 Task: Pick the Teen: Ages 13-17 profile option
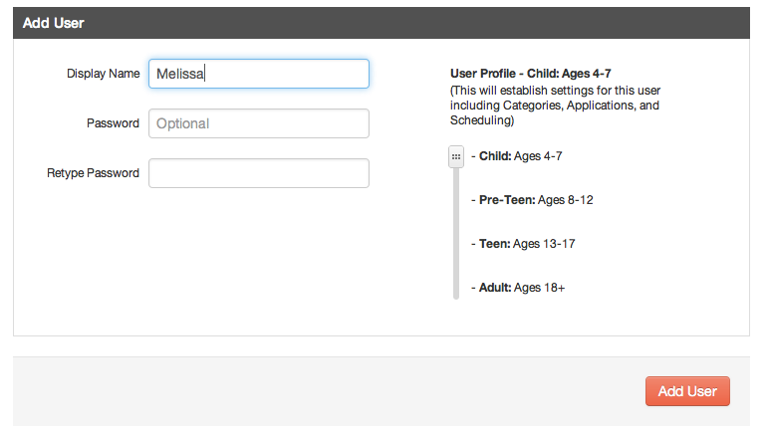point(523,244)
